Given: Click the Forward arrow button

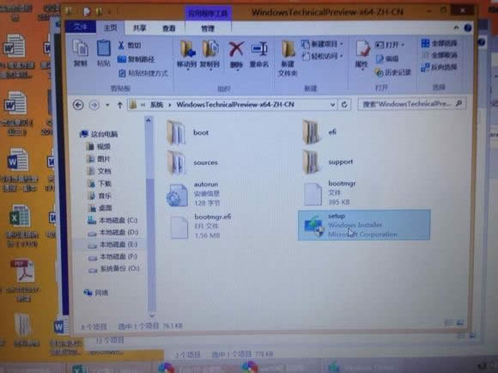Looking at the screenshot, I should tap(94, 105).
